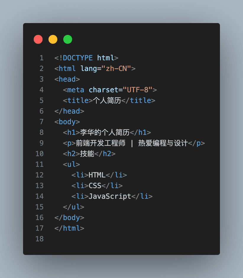Click the HTML list item text
The height and width of the screenshot is (278, 243).
click(x=97, y=175)
